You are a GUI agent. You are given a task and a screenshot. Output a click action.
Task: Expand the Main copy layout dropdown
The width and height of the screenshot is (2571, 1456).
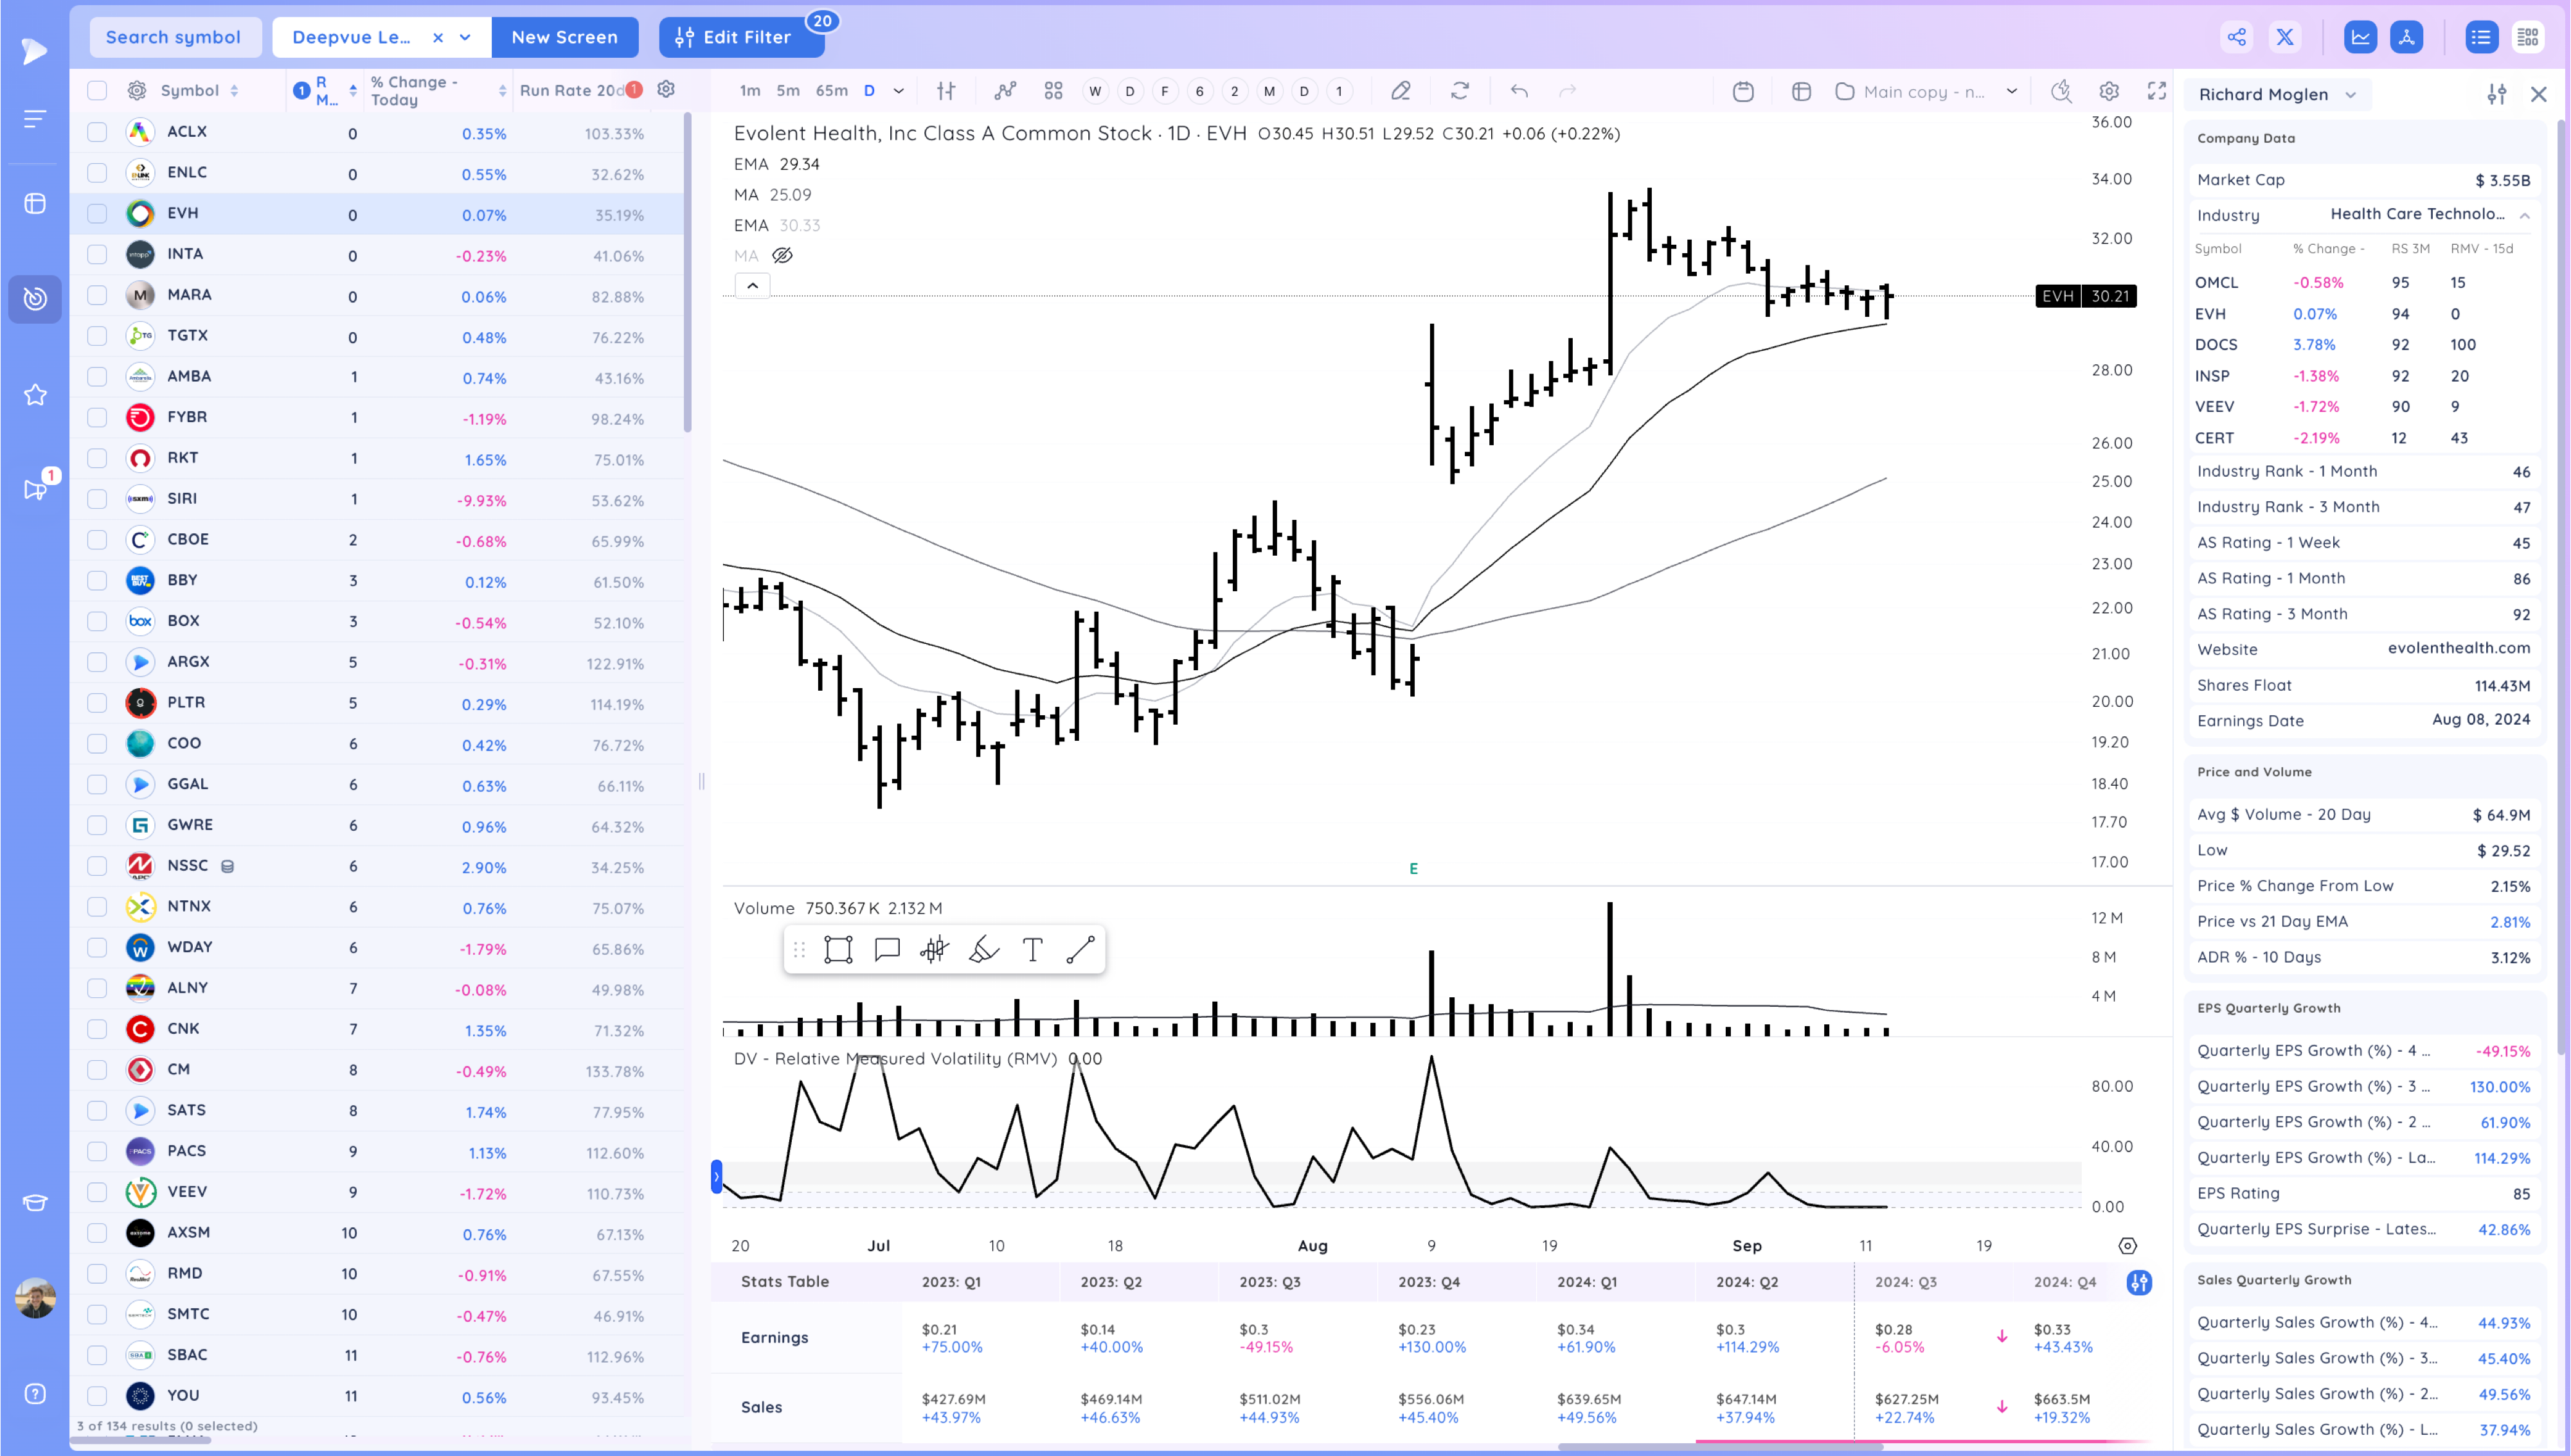point(2011,91)
